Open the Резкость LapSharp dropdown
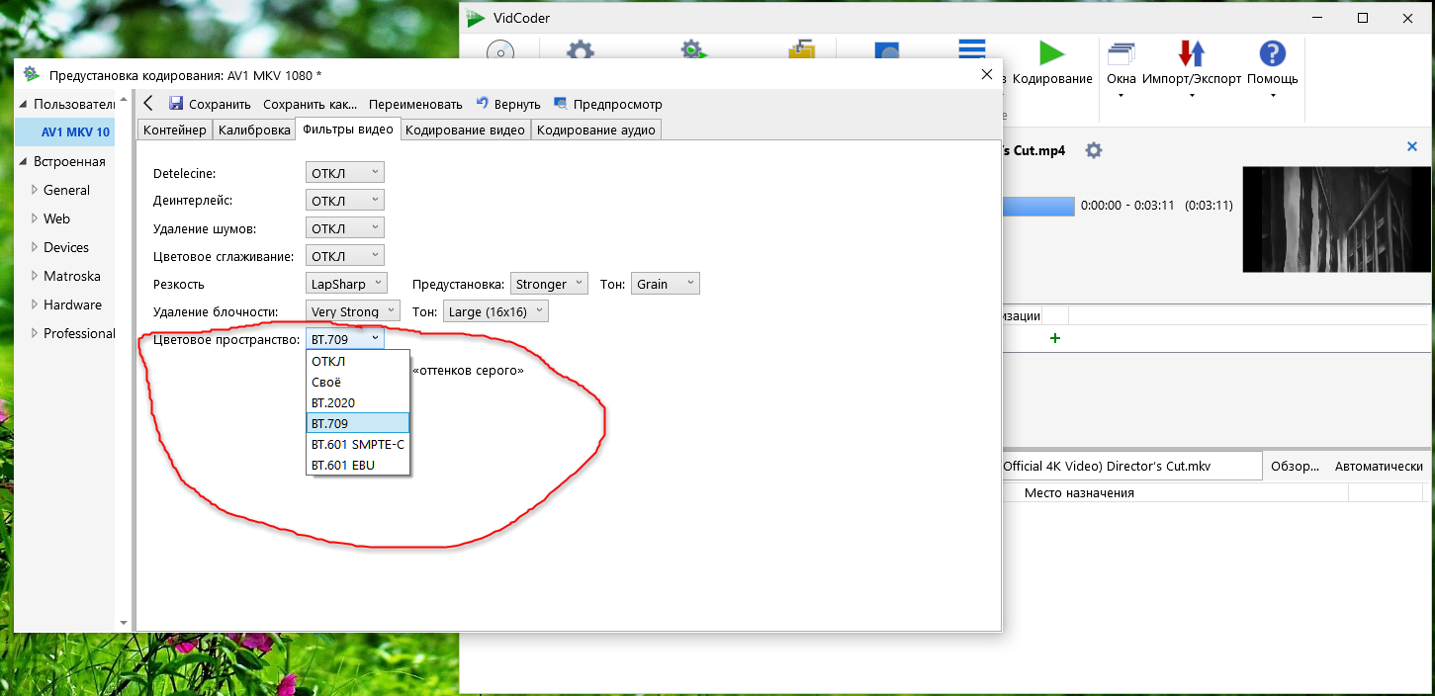The image size is (1435, 696). coord(346,284)
